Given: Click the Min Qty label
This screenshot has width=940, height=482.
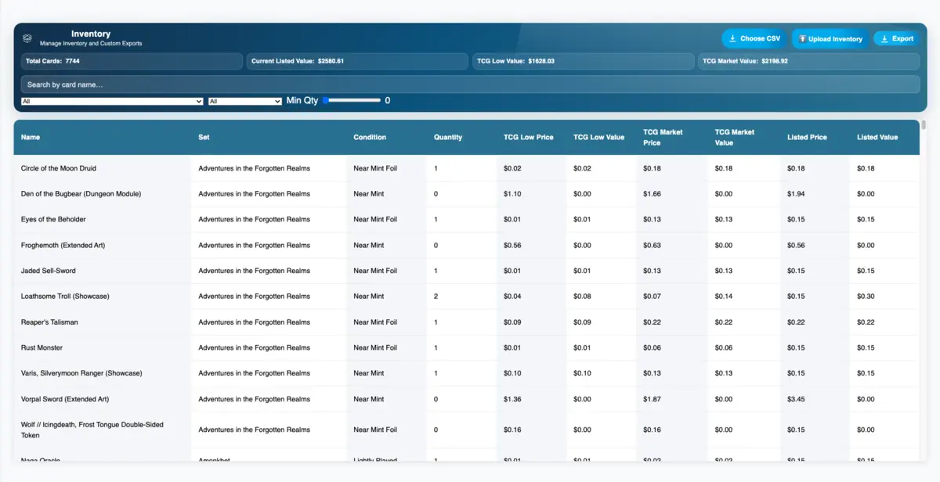Looking at the screenshot, I should pos(302,100).
